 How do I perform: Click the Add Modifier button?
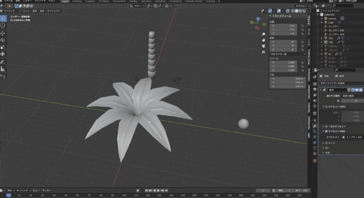[x=341, y=83]
